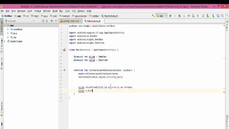
Task: Open the Captures side tool window
Action: [x=1, y=64]
